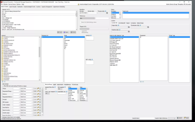The height and width of the screenshot is (122, 195).
Task: Click the Delete saved search button
Action: coord(73,32)
